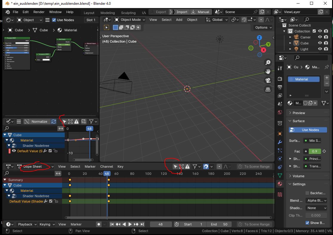Click the Play animation button
The height and width of the screenshot is (235, 333).
130,224
